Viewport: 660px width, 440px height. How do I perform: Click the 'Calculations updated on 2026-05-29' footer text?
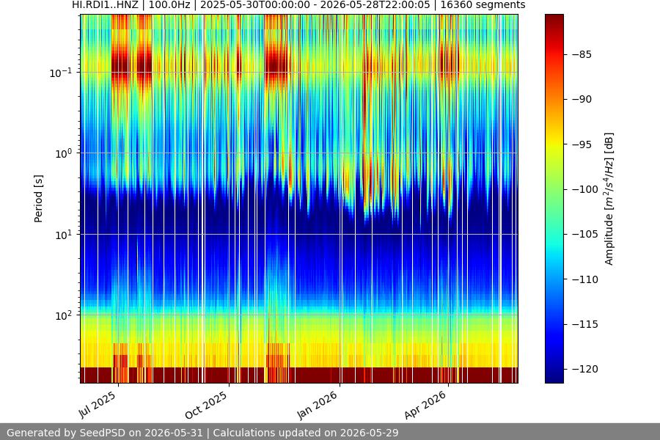coord(306,433)
